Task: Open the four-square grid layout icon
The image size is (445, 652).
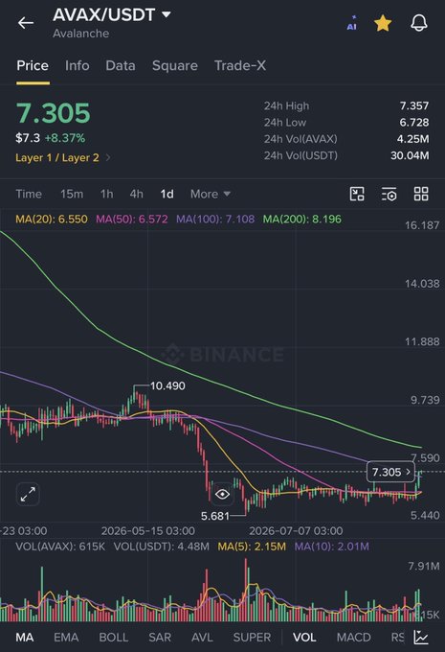Action: coord(421,194)
